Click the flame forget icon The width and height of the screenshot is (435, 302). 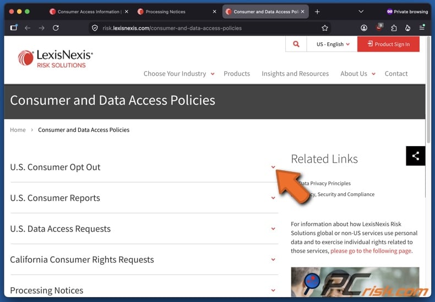[407, 28]
